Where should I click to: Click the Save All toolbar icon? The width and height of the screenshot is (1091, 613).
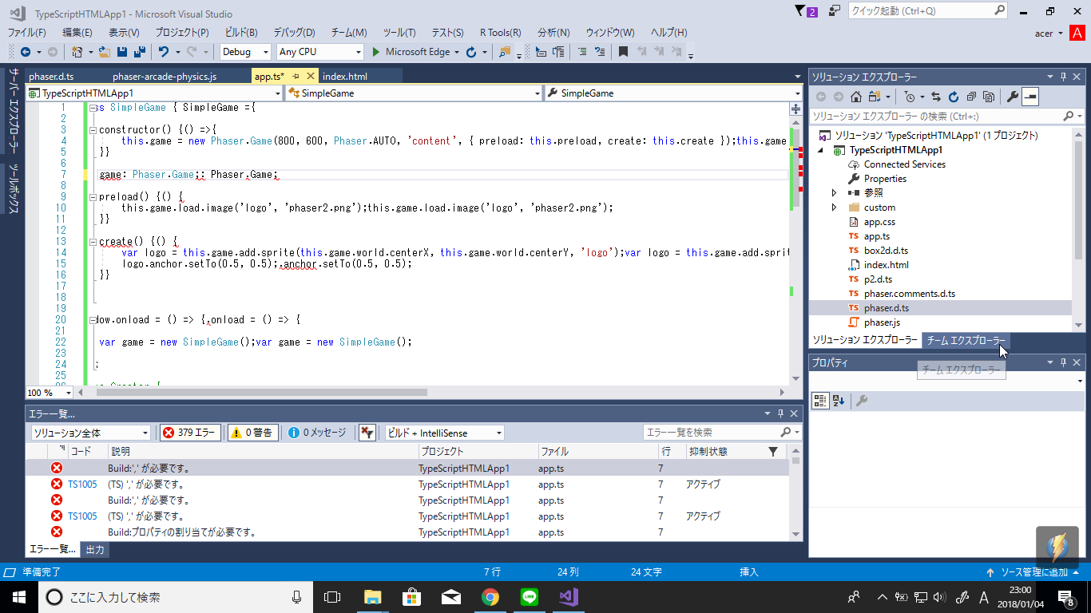click(139, 52)
